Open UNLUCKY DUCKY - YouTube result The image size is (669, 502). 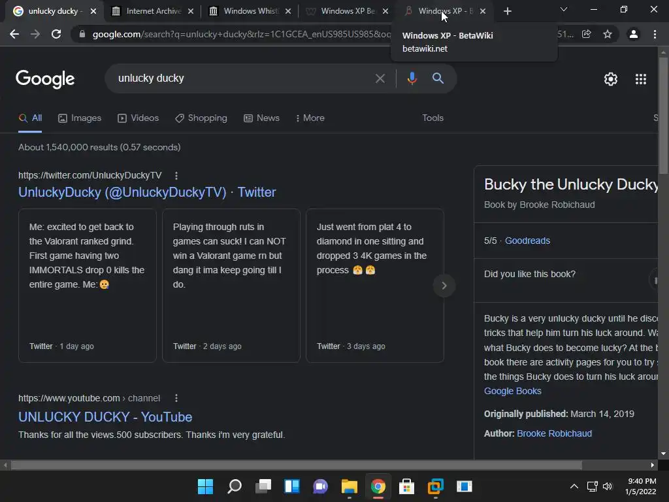105,417
